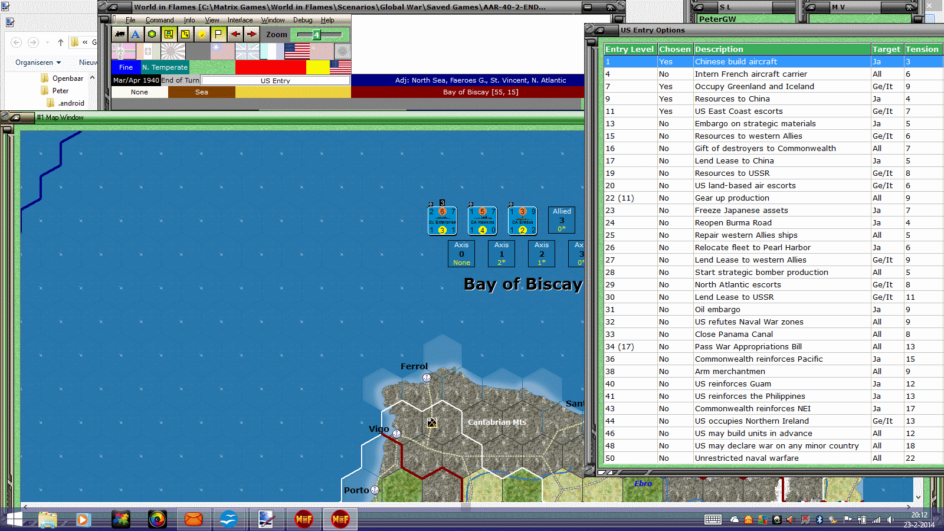Click the green hexagon toolbar icon
The image size is (944, 531).
(152, 34)
